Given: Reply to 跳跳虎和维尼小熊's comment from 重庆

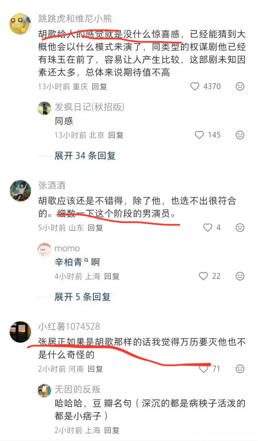Looking at the screenshot, I should coord(99,87).
